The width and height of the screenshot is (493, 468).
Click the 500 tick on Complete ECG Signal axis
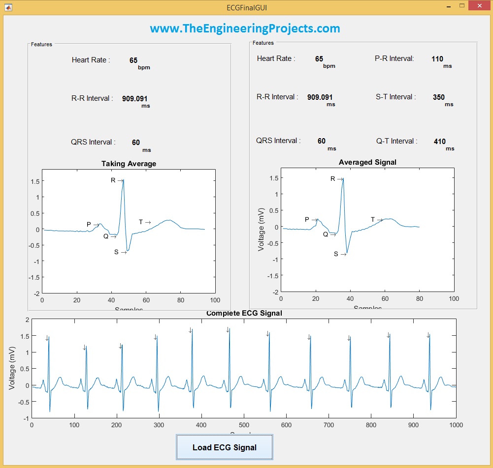[x=244, y=425]
